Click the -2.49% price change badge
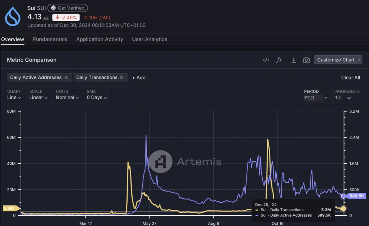This screenshot has width=369, height=226. tap(66, 17)
